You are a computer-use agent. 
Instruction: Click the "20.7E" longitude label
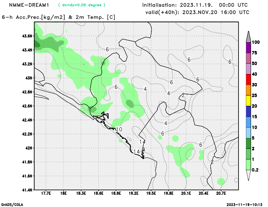pyautogui.click(x=221, y=194)
